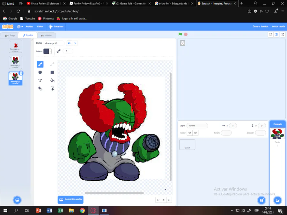This screenshot has width=287, height=215.
Task: Select the descarga (2) backdrop thumbnail
Action: tap(15, 62)
